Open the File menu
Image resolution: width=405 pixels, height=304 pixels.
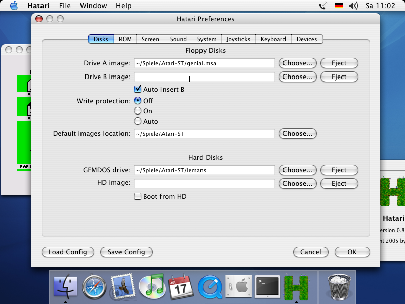tap(65, 6)
